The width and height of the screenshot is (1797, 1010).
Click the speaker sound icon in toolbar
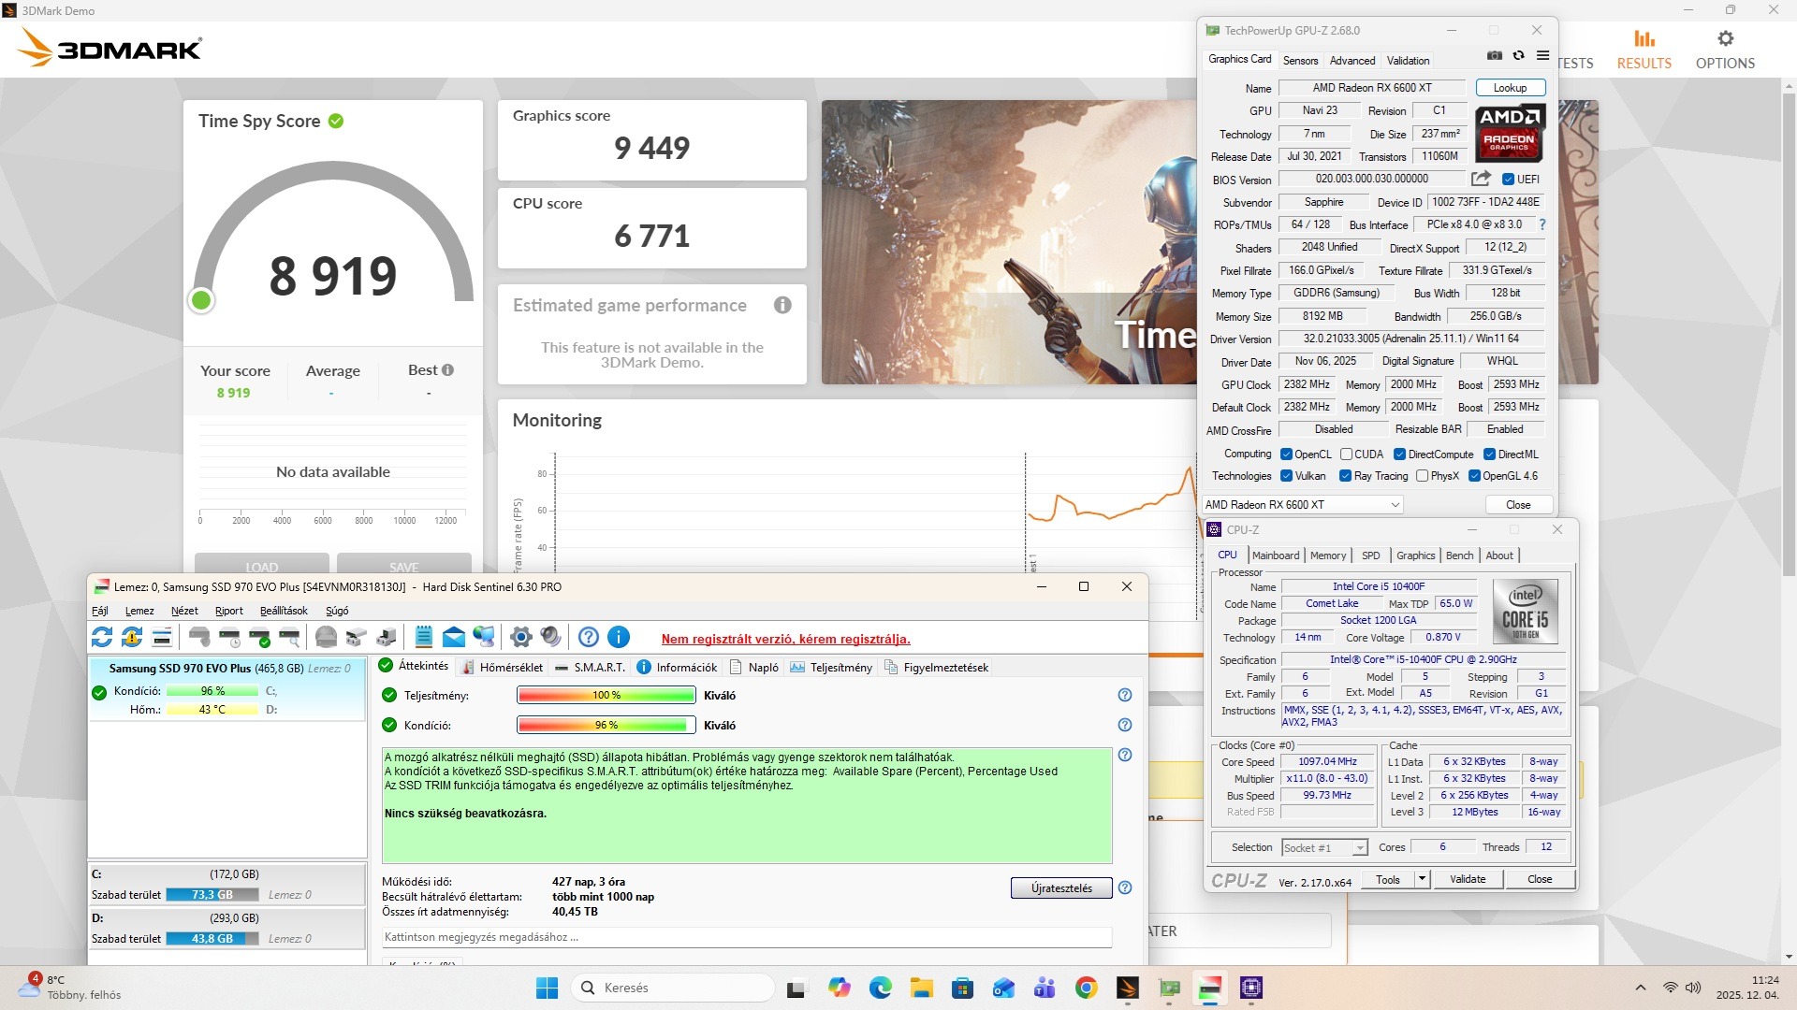[551, 638]
